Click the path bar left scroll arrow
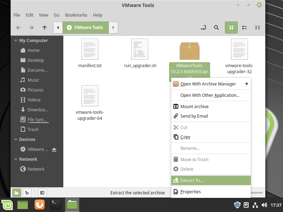Image resolution: width=283 pixels, height=212 pixels. tap(58, 28)
